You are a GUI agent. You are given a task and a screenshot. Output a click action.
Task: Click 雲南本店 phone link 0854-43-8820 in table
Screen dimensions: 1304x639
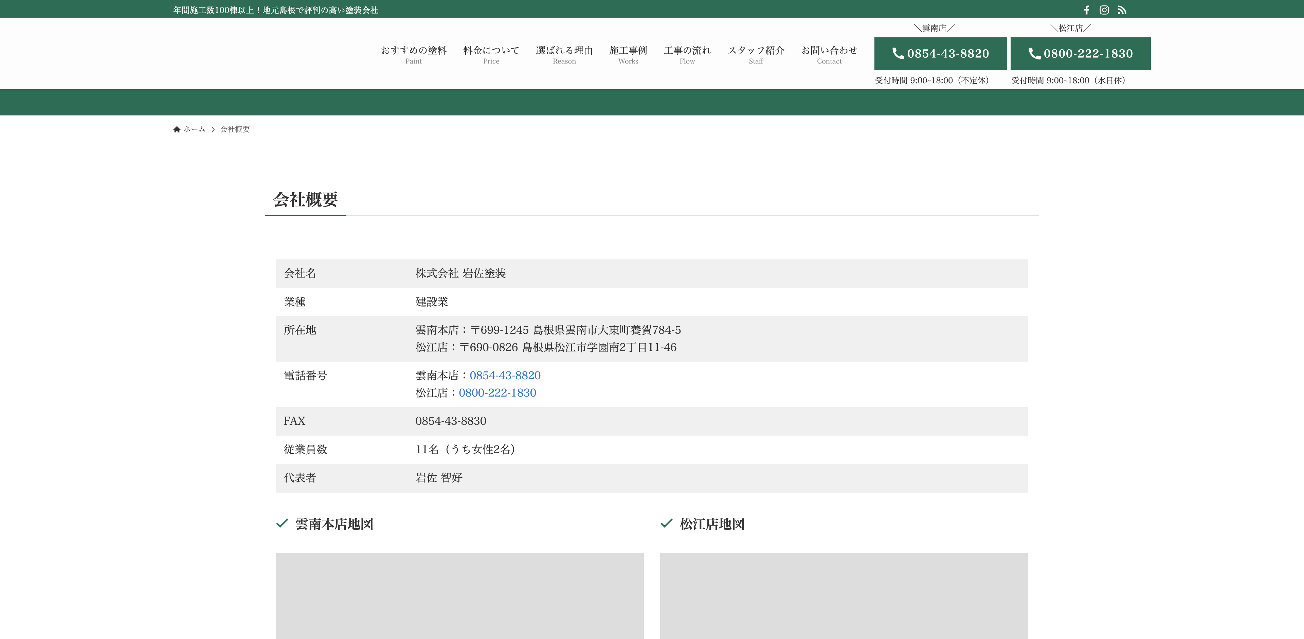[x=505, y=376]
